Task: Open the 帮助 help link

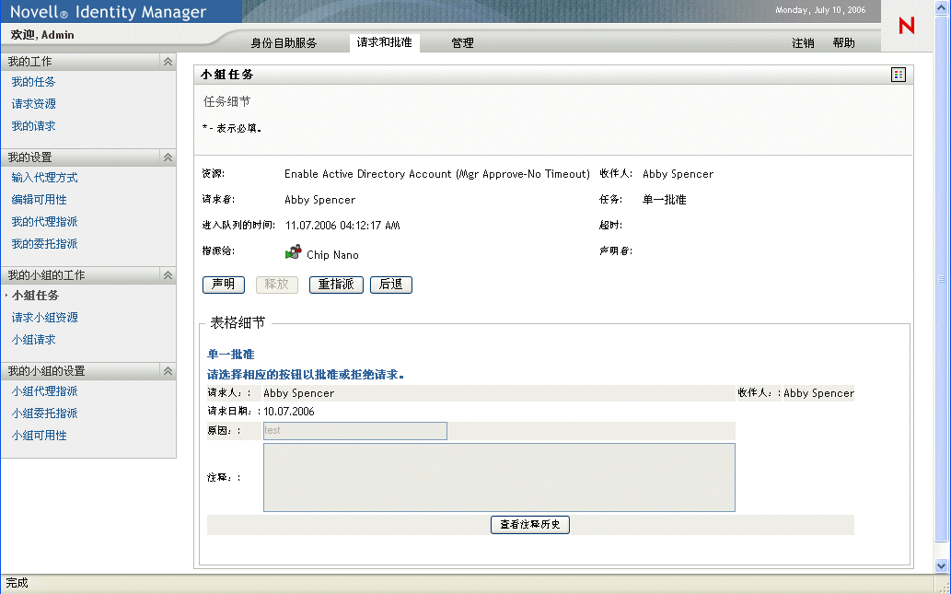Action: [843, 43]
